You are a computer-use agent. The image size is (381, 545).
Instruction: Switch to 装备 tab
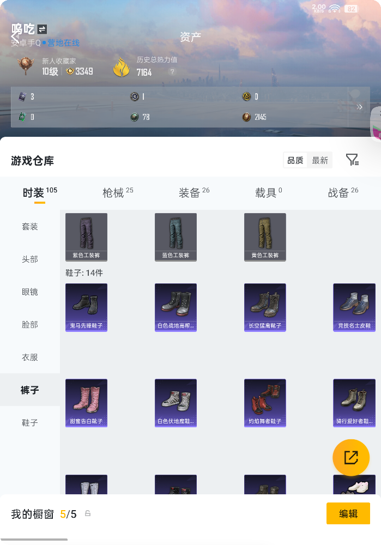click(x=194, y=192)
